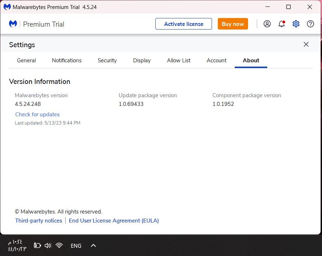The width and height of the screenshot is (322, 256).
Task: Go to the Security tab
Action: coord(107,60)
